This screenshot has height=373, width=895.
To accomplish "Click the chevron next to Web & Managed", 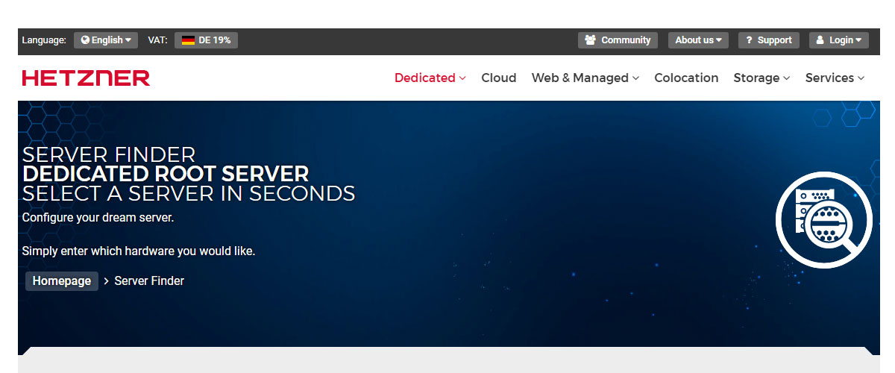I will tap(635, 78).
